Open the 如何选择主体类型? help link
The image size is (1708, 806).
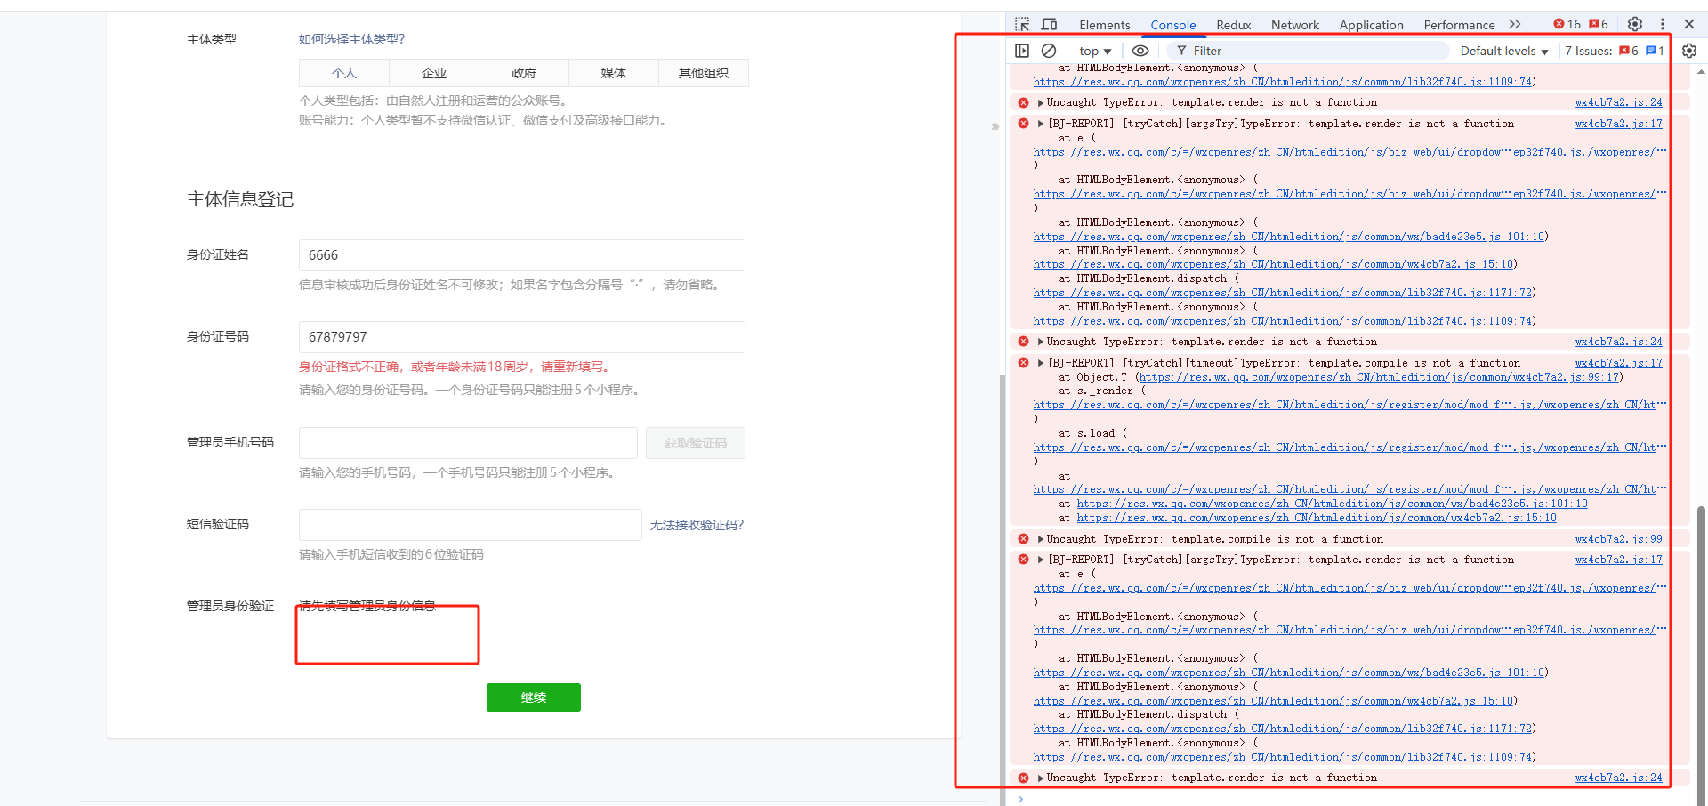pos(352,39)
